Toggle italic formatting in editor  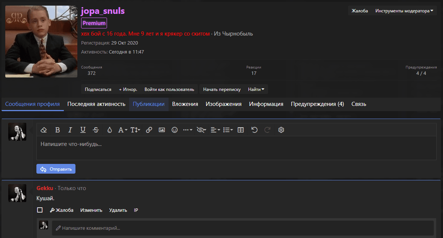[70, 130]
